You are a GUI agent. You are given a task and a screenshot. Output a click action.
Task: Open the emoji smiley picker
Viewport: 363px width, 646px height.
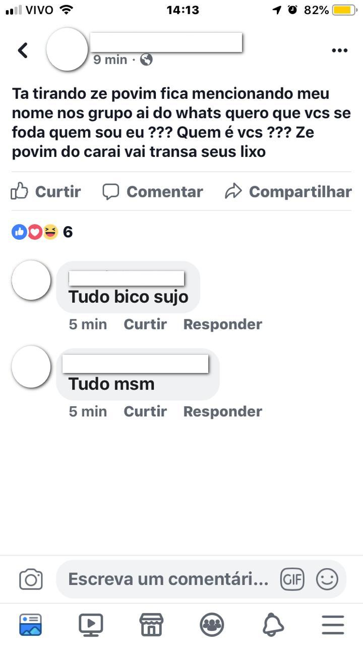click(x=327, y=579)
